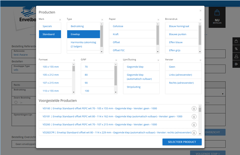Click the logout sidebar icon
240x155 pixels.
236,64
